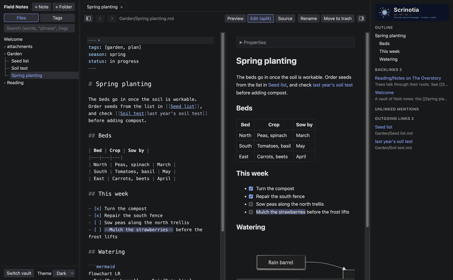Click the Switch vault button
The height and width of the screenshot is (280, 453).
coord(19,273)
